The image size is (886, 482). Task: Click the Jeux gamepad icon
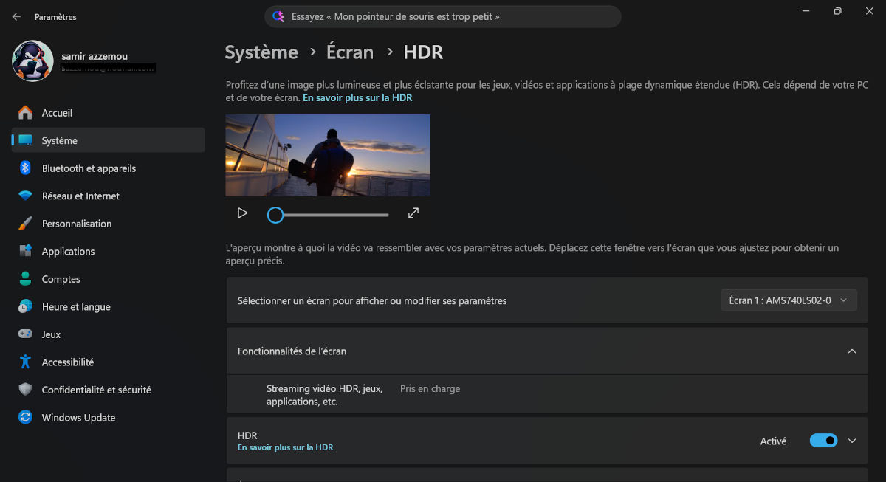click(25, 334)
